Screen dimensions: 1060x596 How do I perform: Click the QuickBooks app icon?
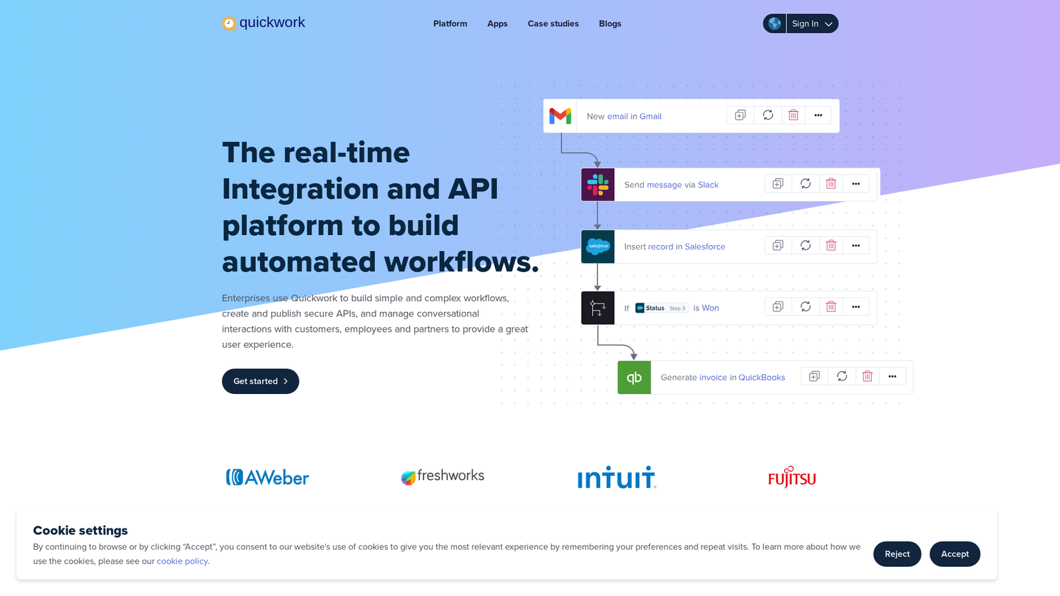tap(634, 377)
